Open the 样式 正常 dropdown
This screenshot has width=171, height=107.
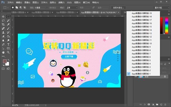click(72, 8)
